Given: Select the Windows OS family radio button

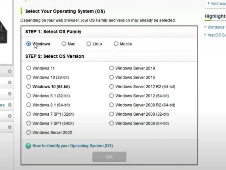Looking at the screenshot, I should [28, 44].
